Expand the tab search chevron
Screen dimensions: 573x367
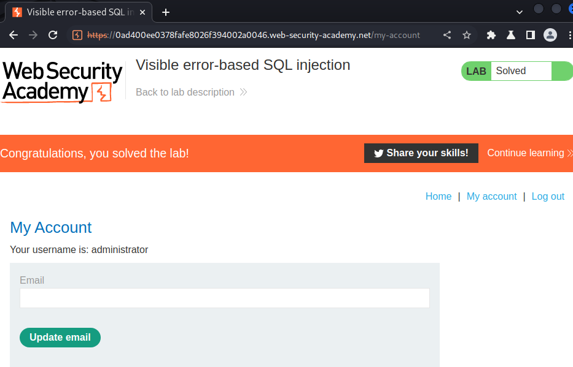tap(520, 12)
